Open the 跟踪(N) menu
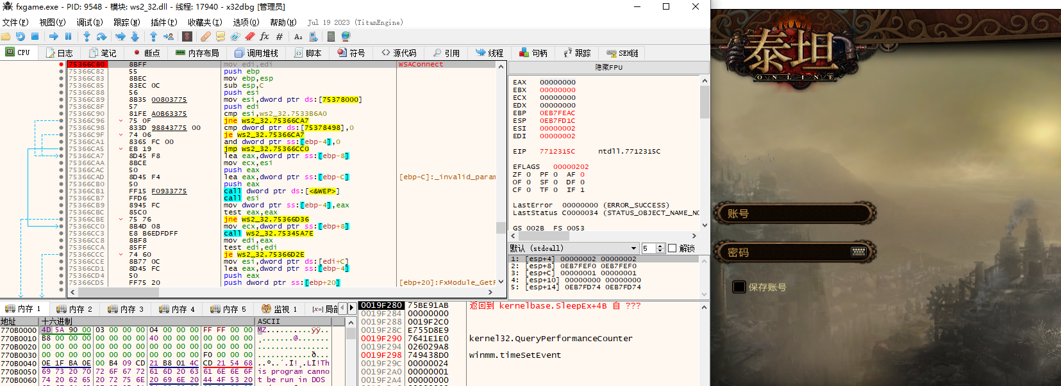 [x=126, y=22]
